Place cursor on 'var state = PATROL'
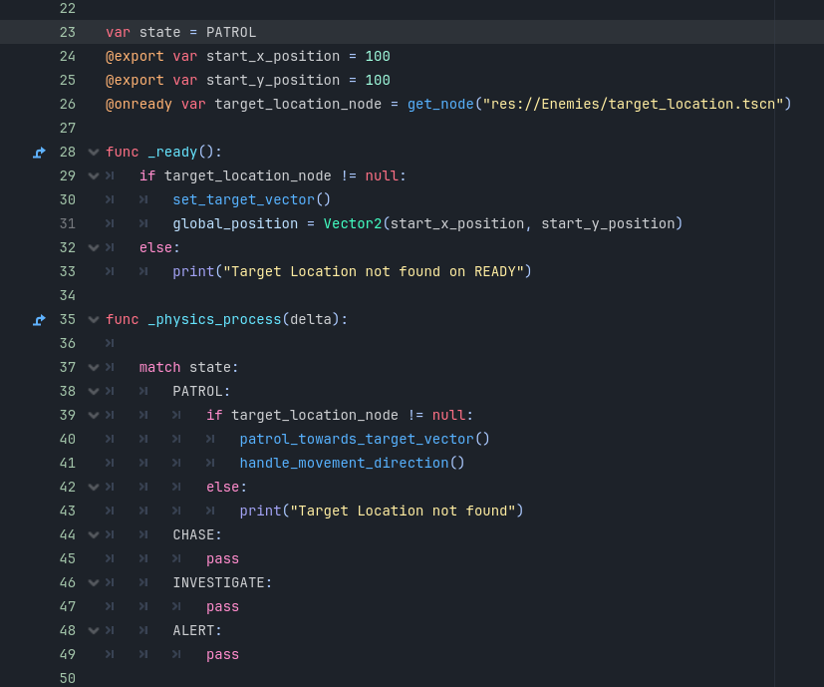Image resolution: width=824 pixels, height=687 pixels. (x=180, y=33)
